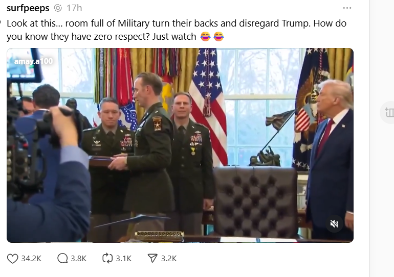Open replies via the comment bubble icon

click(62, 259)
